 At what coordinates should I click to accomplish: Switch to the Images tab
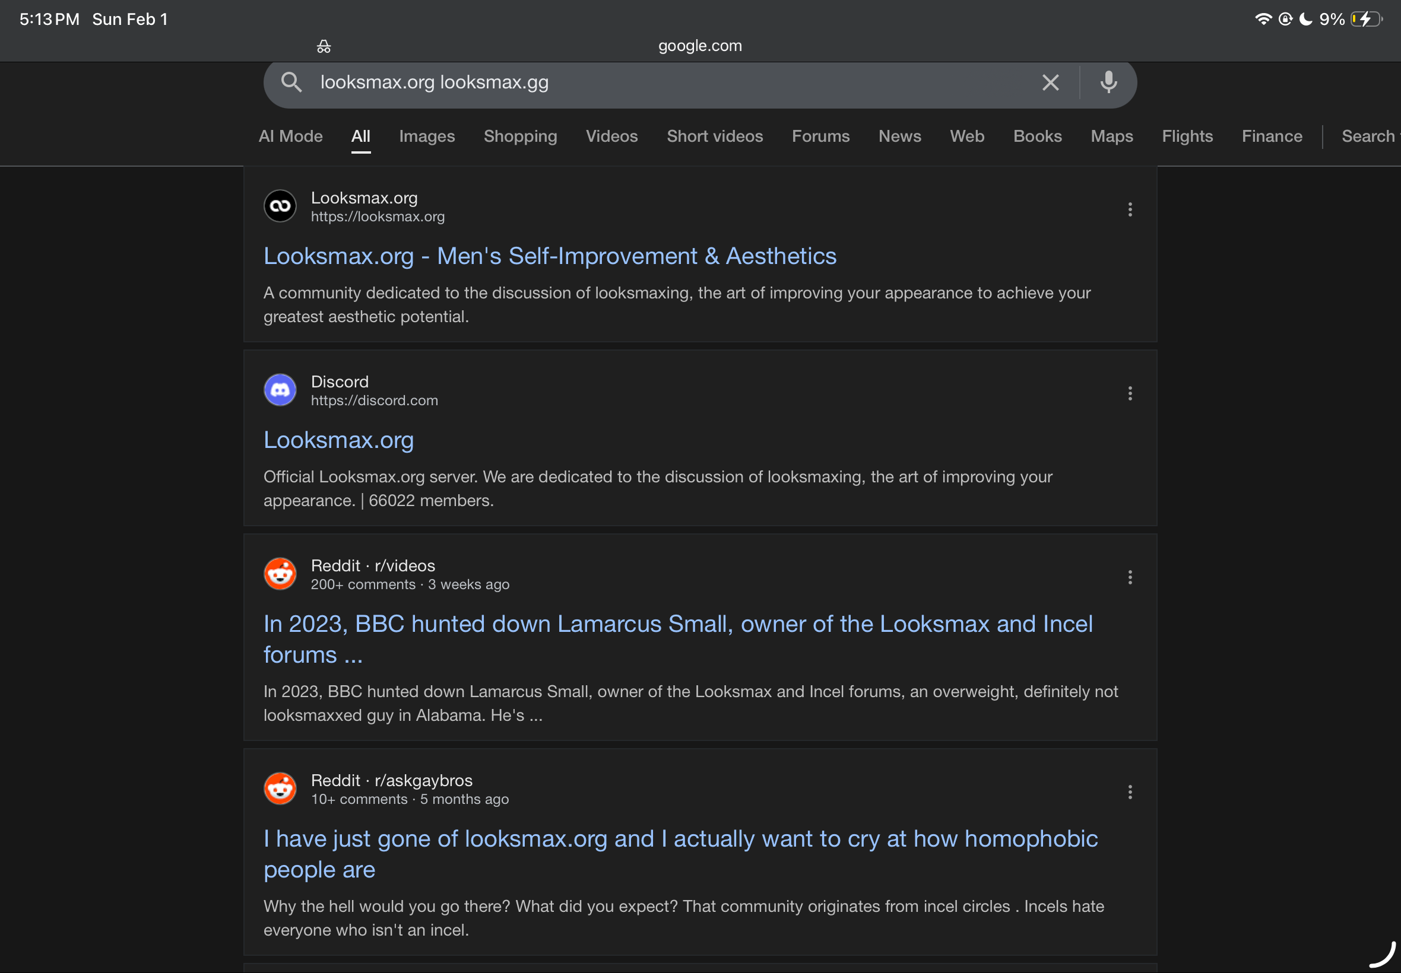click(426, 136)
